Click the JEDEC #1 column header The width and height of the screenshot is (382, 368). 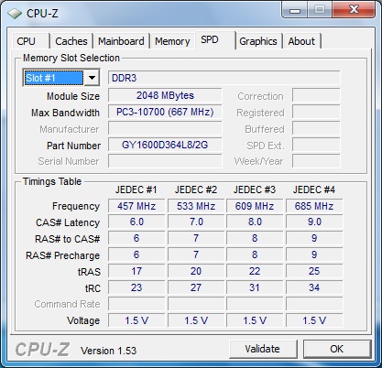coord(136,189)
